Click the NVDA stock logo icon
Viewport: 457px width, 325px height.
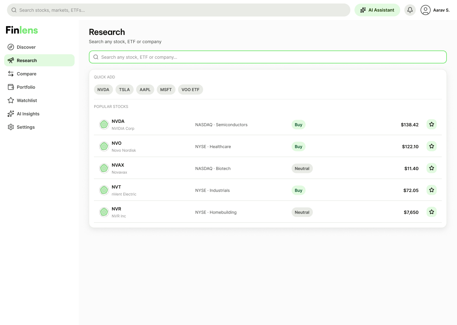tap(104, 125)
